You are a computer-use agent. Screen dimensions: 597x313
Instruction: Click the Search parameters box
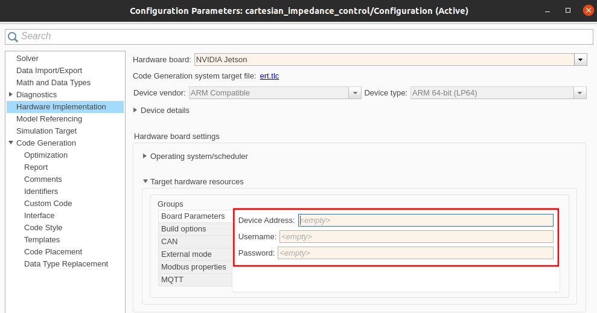coord(302,36)
